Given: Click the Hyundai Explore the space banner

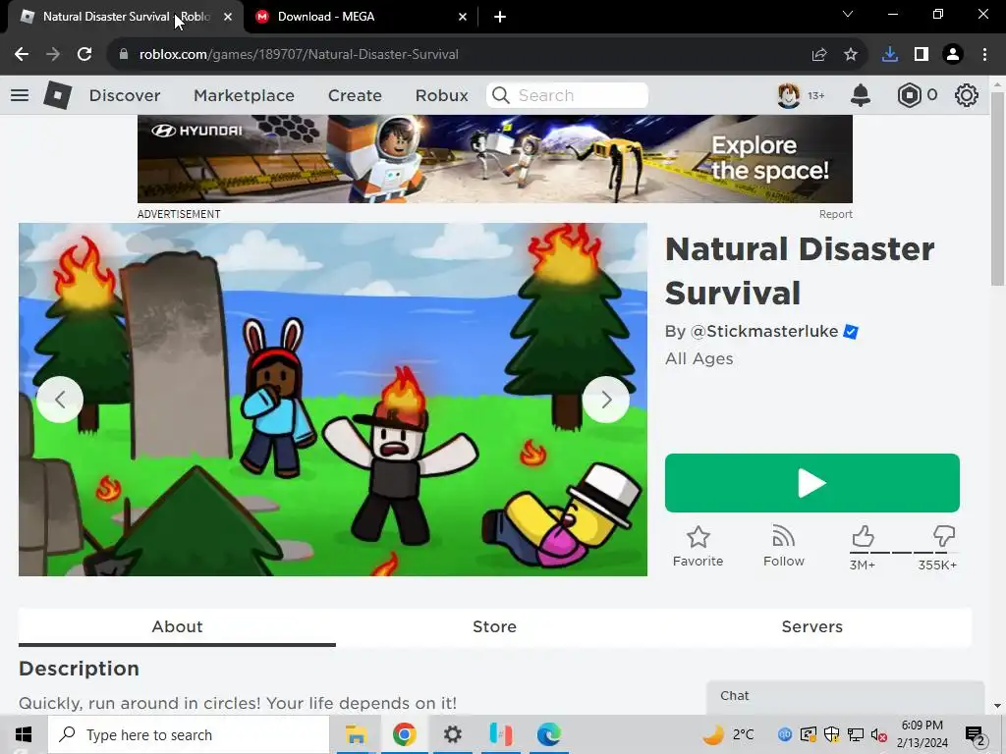Looking at the screenshot, I should coord(495,159).
